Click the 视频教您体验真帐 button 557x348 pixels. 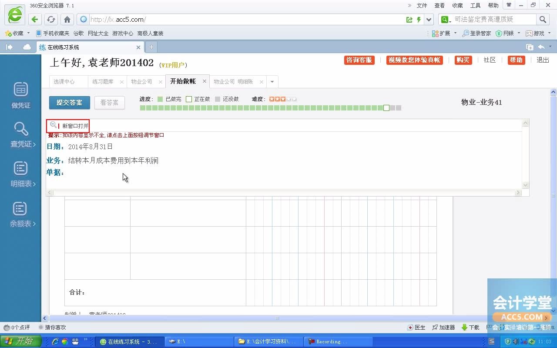tap(414, 60)
